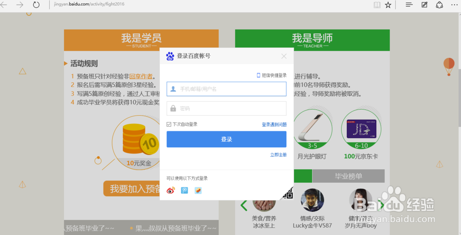Click the Baidu paw logo in dialog
The image size is (461, 235).
(x=170, y=56)
